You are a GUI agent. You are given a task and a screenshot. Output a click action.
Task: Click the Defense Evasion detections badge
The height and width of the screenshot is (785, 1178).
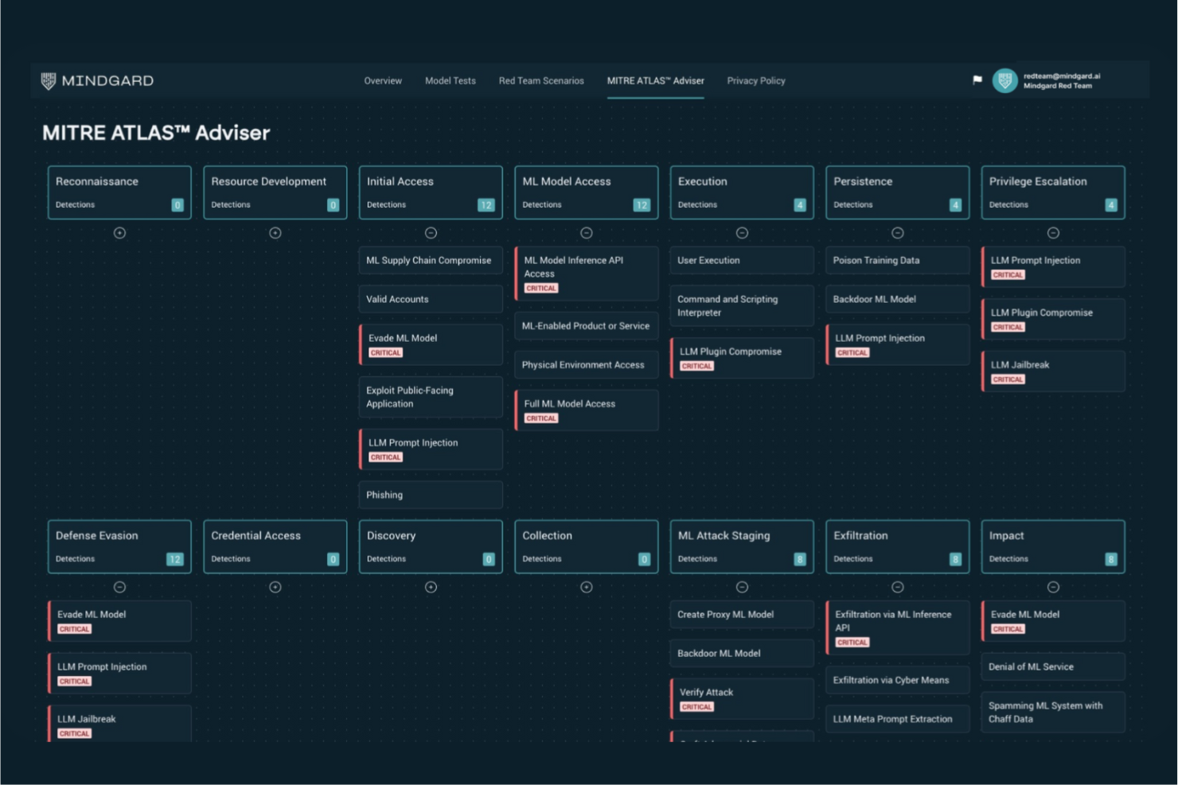174,559
